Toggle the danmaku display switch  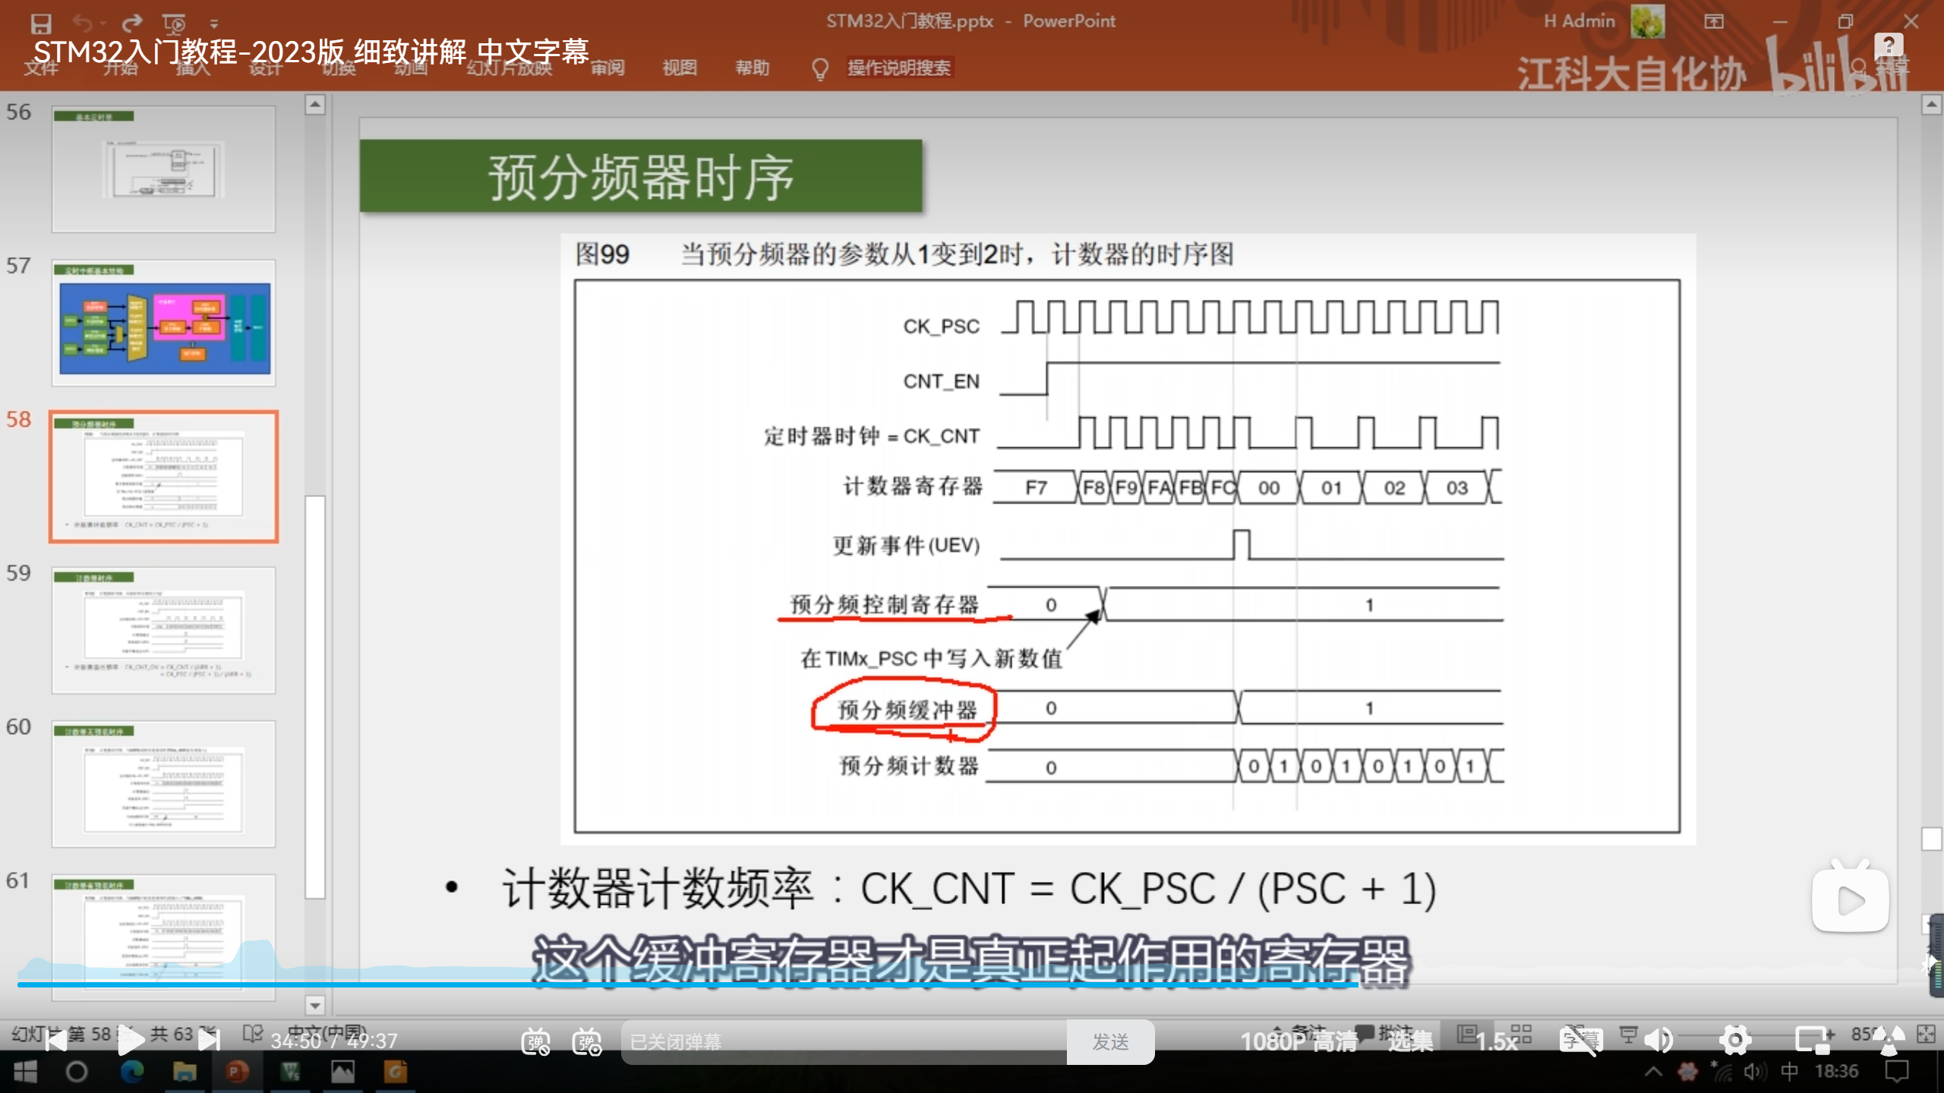535,1041
